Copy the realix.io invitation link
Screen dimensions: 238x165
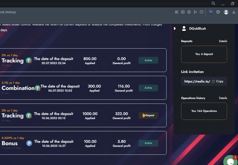(x=218, y=81)
